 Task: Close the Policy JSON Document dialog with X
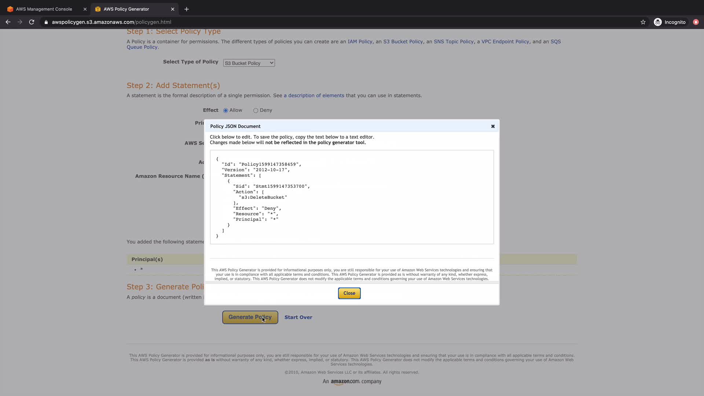(x=493, y=126)
